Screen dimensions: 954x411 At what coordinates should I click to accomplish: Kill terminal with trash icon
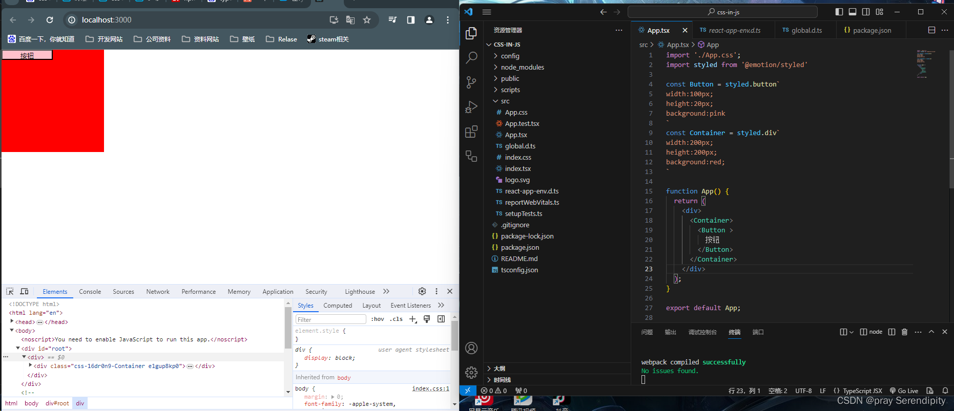904,332
